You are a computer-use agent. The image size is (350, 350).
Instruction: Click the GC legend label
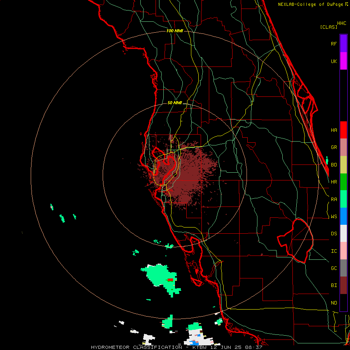(x=334, y=268)
